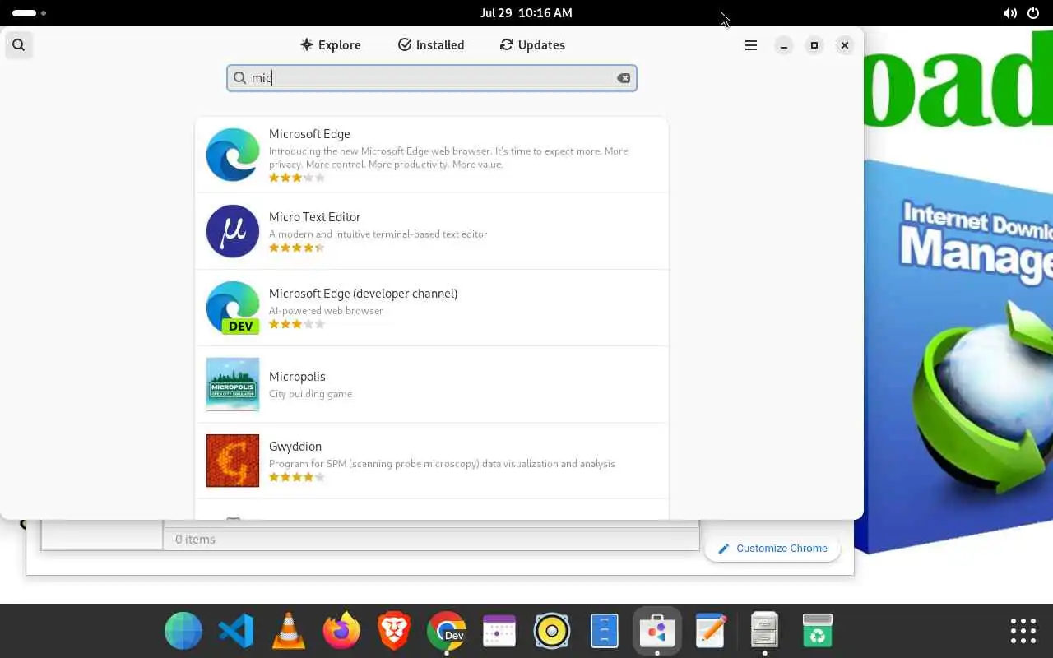1053x658 pixels.
Task: Launch Firefox from the dock
Action: point(341,632)
